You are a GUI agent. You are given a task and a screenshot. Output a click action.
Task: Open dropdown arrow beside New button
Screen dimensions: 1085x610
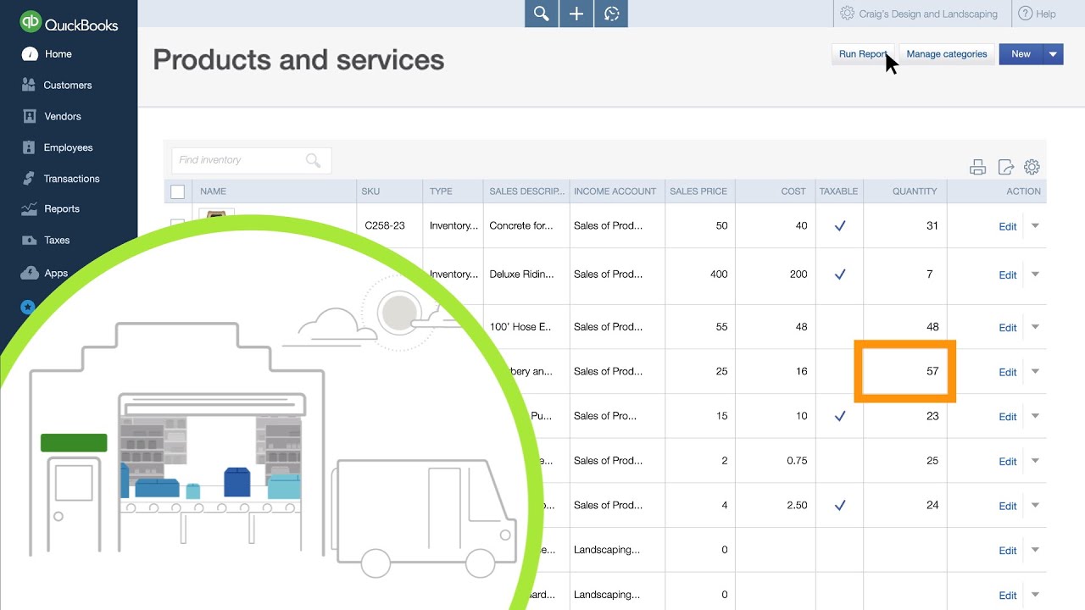point(1053,54)
